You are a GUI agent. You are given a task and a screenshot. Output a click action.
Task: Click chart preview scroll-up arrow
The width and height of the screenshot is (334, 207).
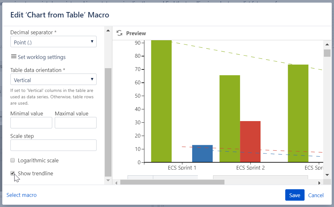[327, 44]
